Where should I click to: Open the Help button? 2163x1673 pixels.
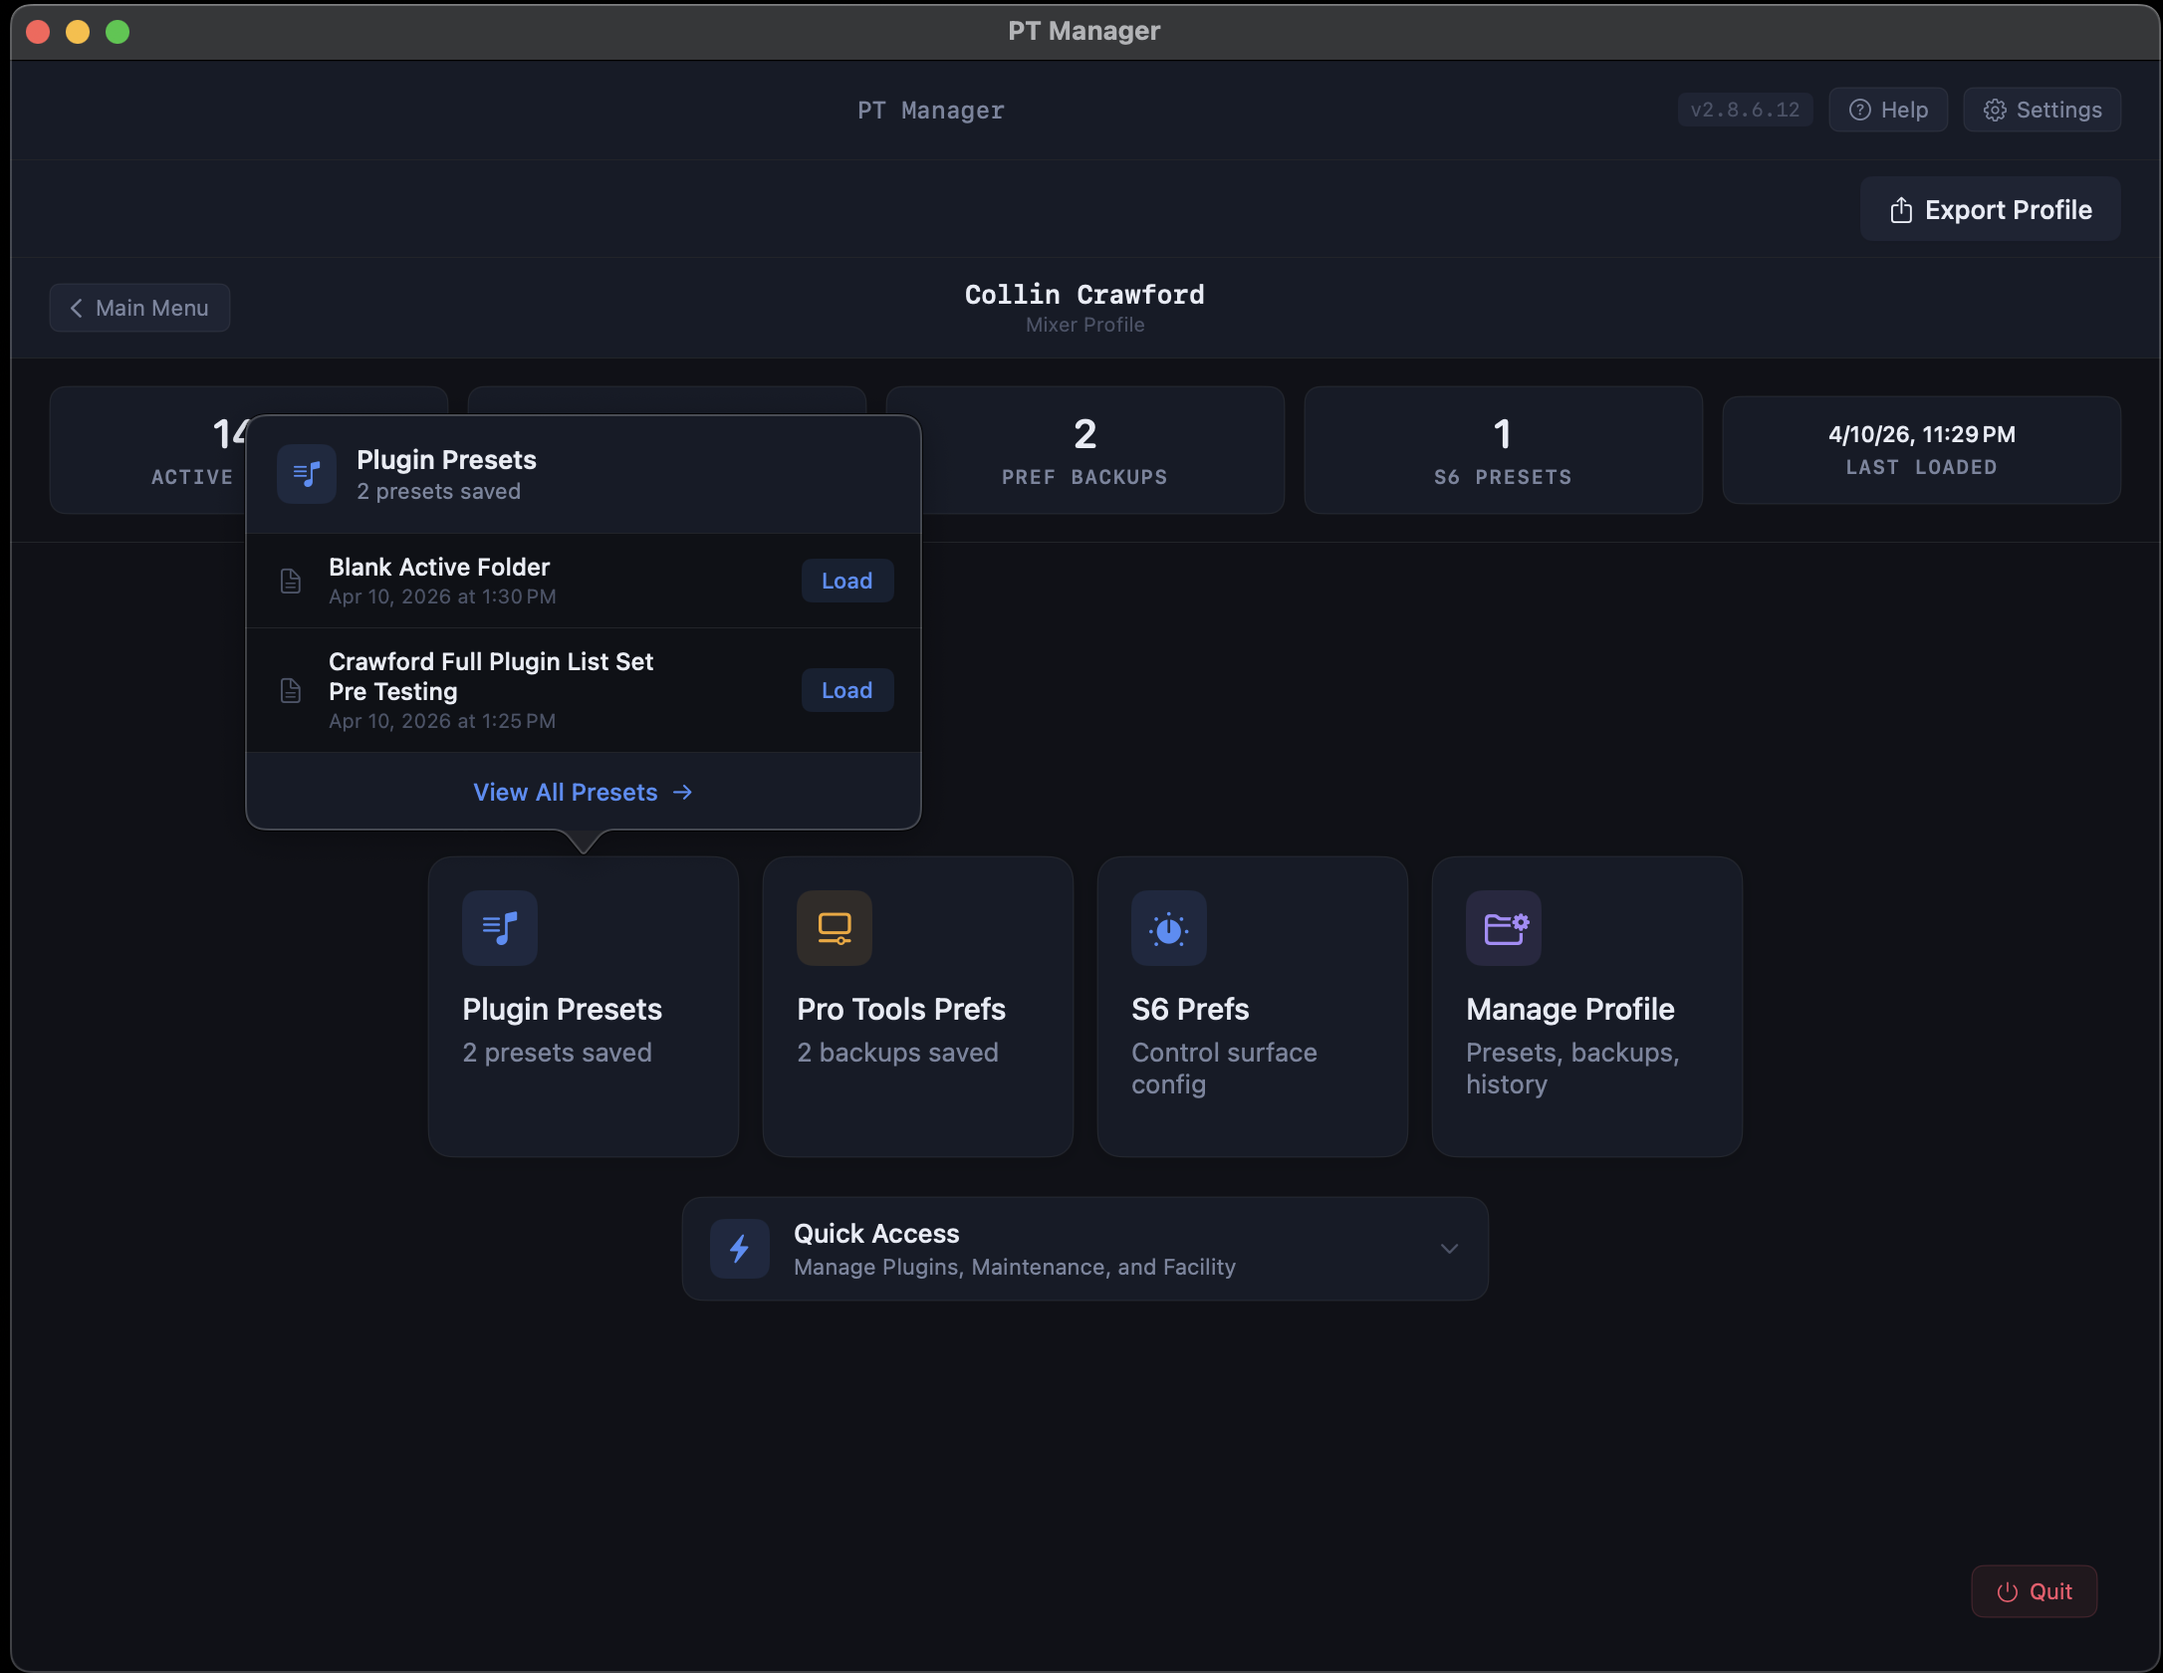point(1888,111)
